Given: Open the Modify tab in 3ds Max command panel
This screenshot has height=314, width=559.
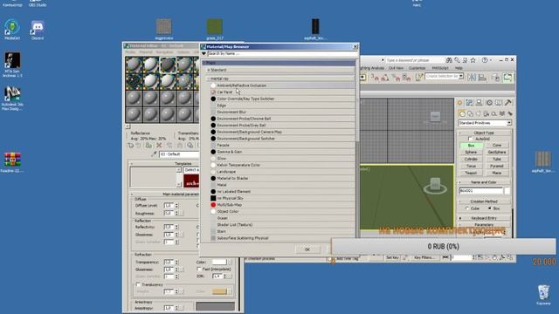Looking at the screenshot, I should coord(469,103).
